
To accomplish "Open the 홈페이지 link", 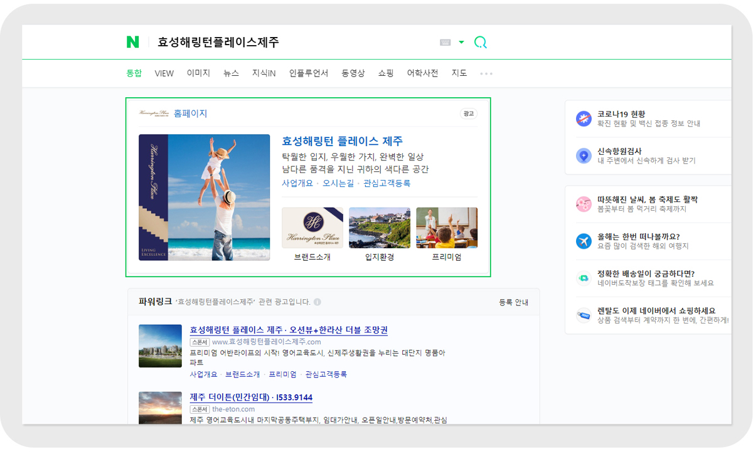I will [190, 113].
